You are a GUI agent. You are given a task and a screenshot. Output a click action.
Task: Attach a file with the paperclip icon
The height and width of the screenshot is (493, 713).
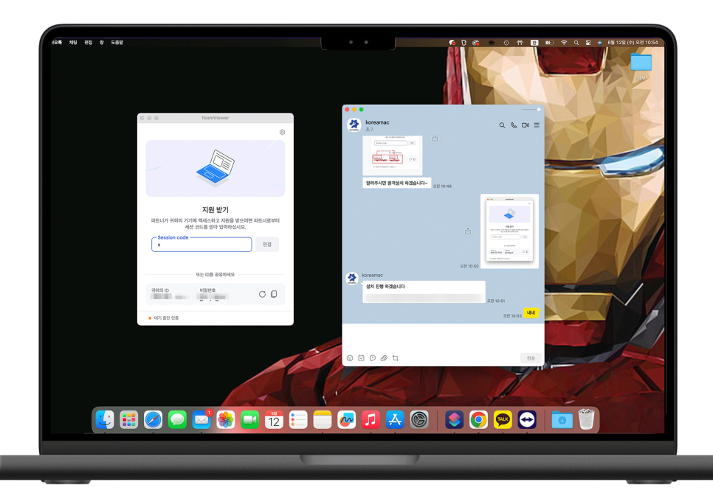(x=384, y=358)
